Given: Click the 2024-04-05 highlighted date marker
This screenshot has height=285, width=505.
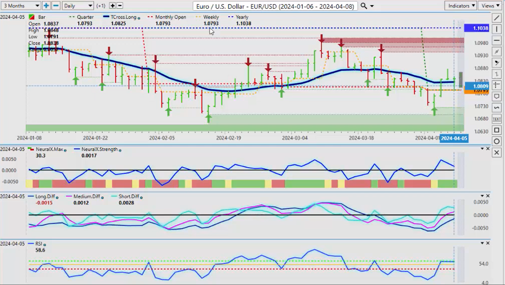Looking at the screenshot, I should [x=454, y=138].
